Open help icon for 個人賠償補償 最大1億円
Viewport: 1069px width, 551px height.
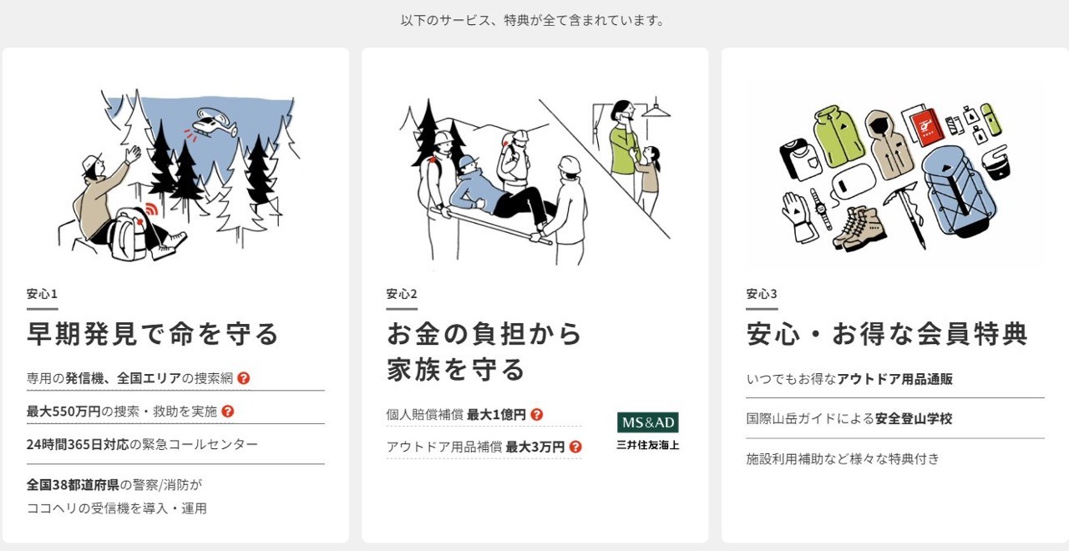pyautogui.click(x=537, y=414)
